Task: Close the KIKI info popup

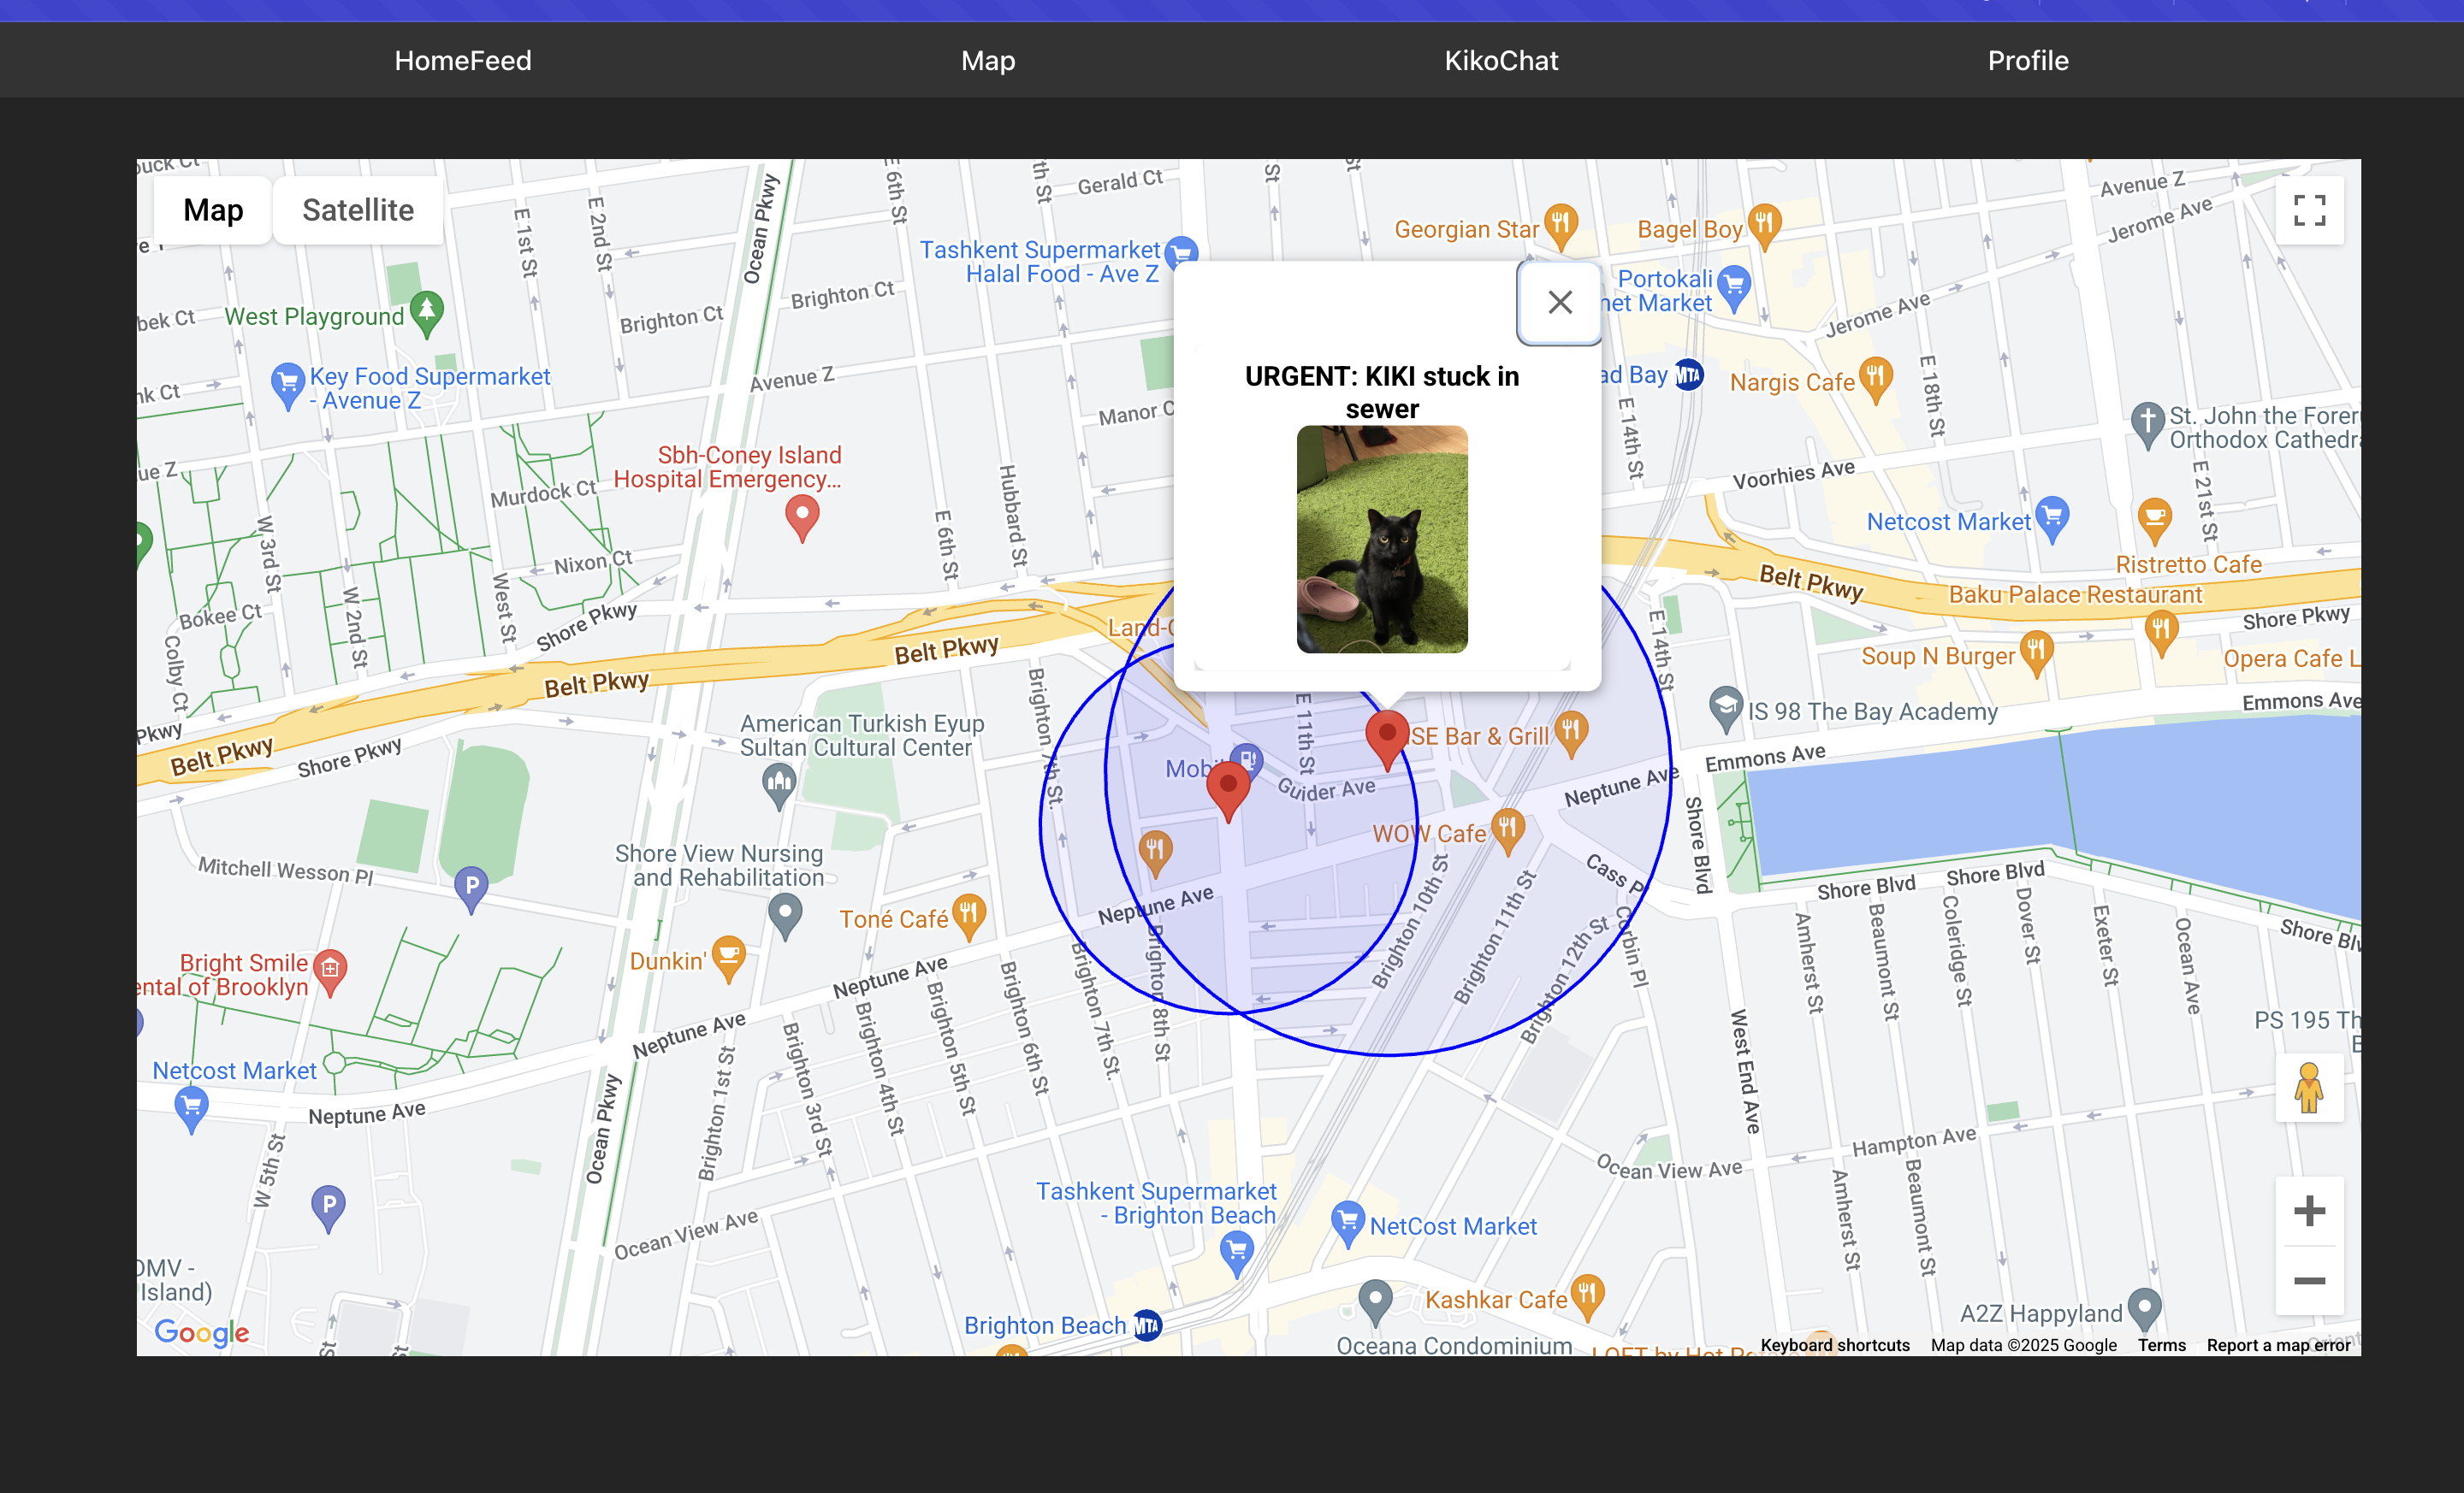Action: (1559, 302)
